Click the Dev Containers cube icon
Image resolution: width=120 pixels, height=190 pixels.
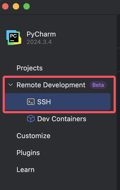pyautogui.click(x=31, y=119)
